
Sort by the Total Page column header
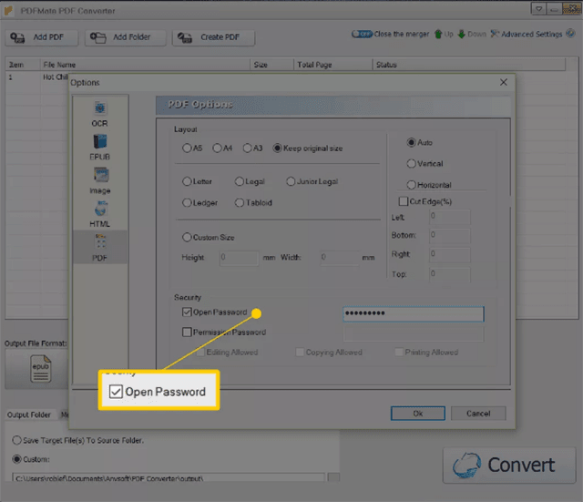pyautogui.click(x=332, y=65)
